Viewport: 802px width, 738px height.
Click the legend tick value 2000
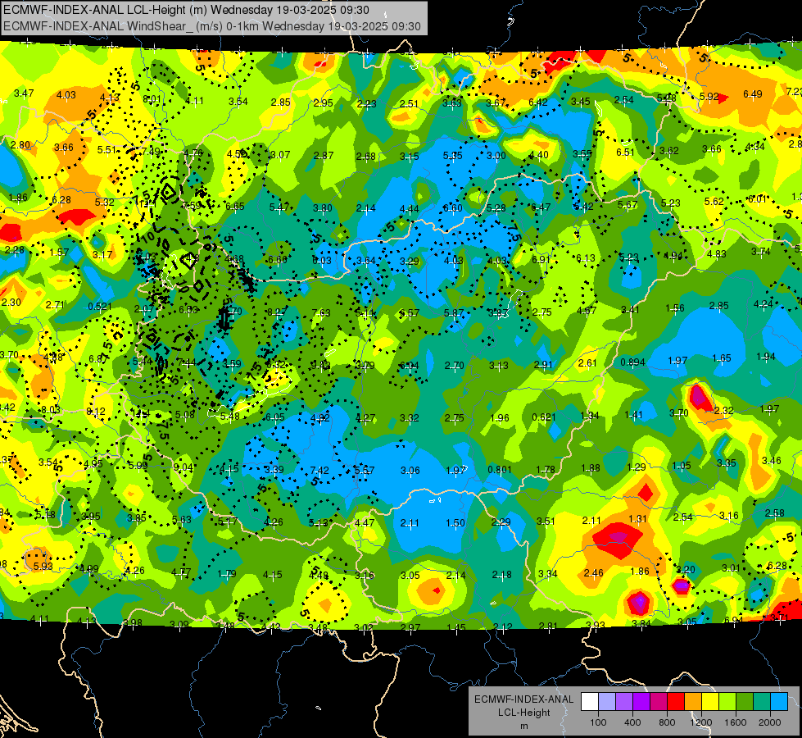(x=770, y=722)
